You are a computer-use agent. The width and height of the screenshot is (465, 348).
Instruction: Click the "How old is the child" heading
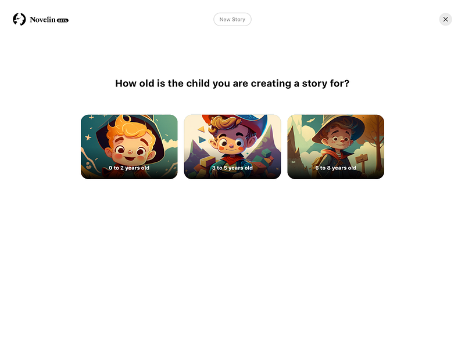(232, 84)
